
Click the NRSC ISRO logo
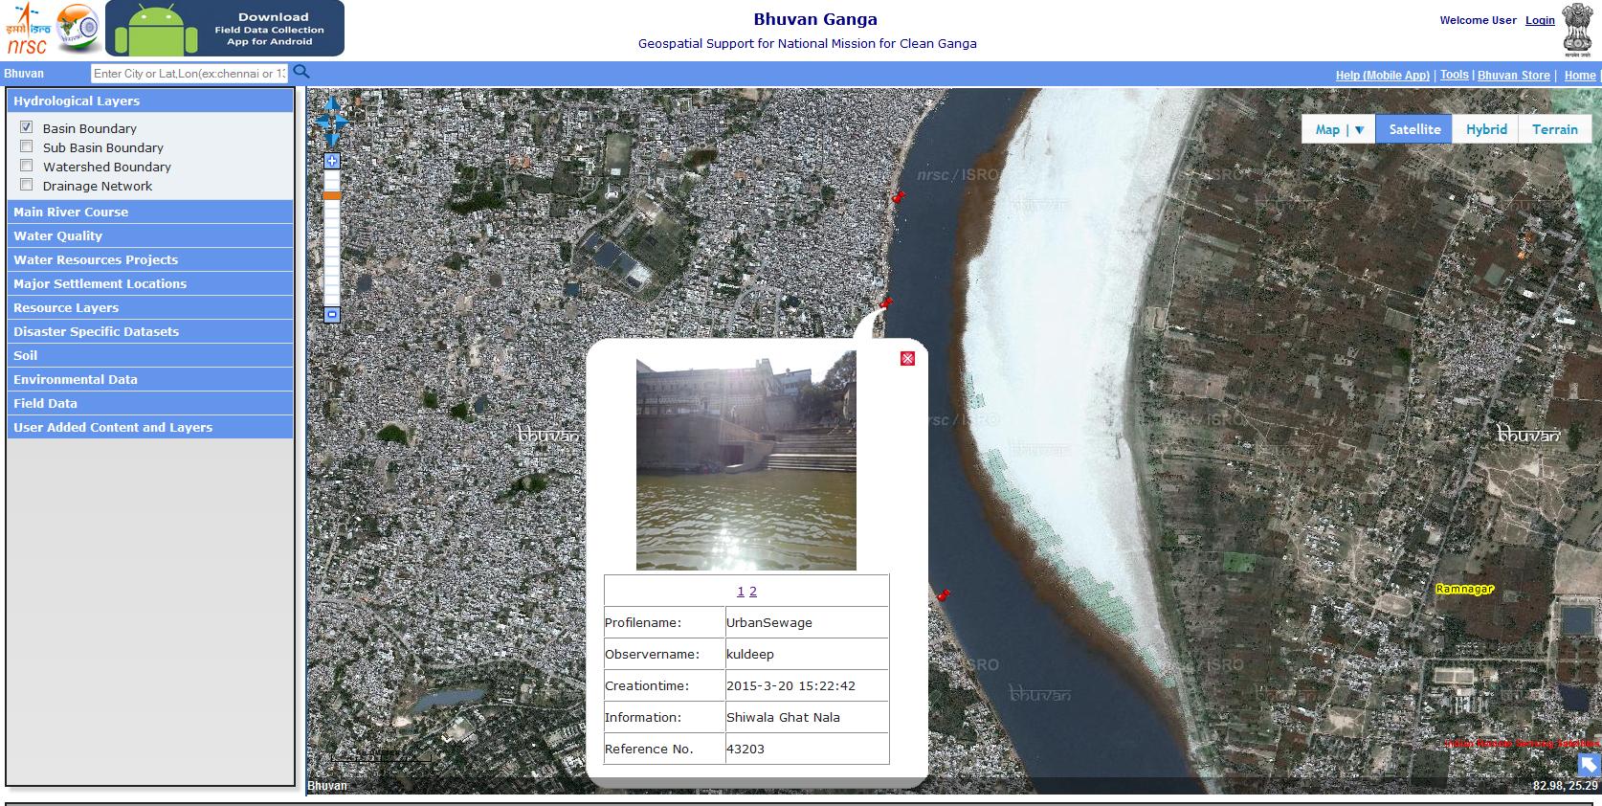point(27,29)
